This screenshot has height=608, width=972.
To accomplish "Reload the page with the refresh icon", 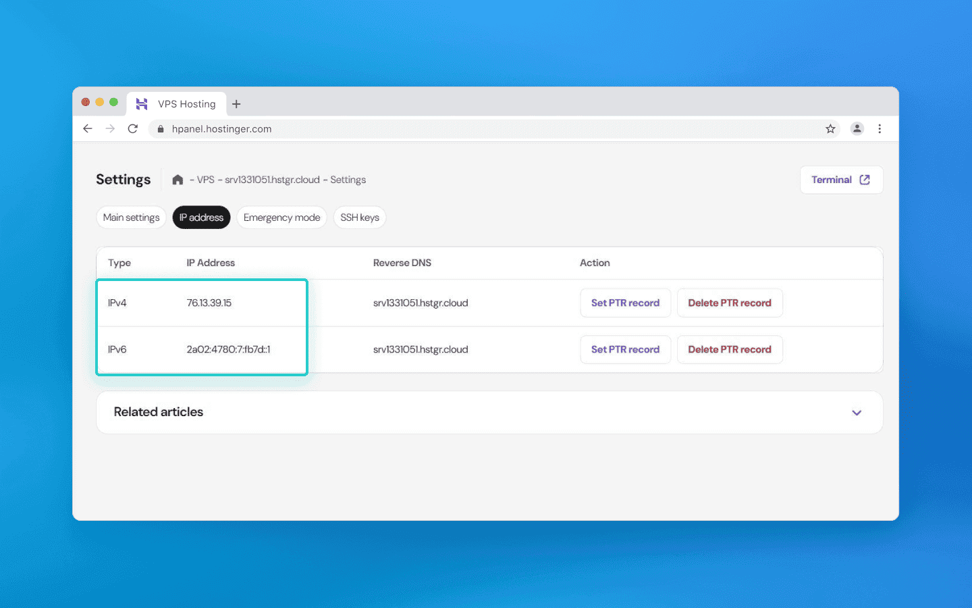I will click(133, 128).
